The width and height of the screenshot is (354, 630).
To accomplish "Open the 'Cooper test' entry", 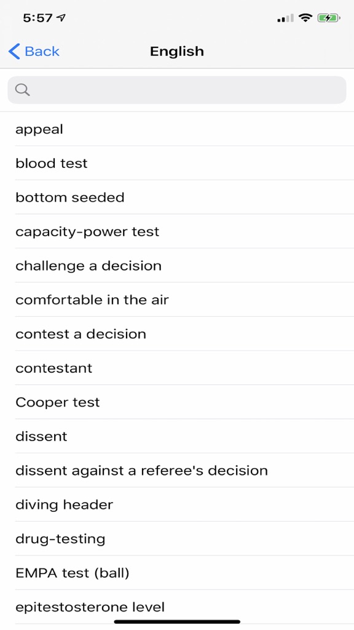I will pyautogui.click(x=177, y=402).
